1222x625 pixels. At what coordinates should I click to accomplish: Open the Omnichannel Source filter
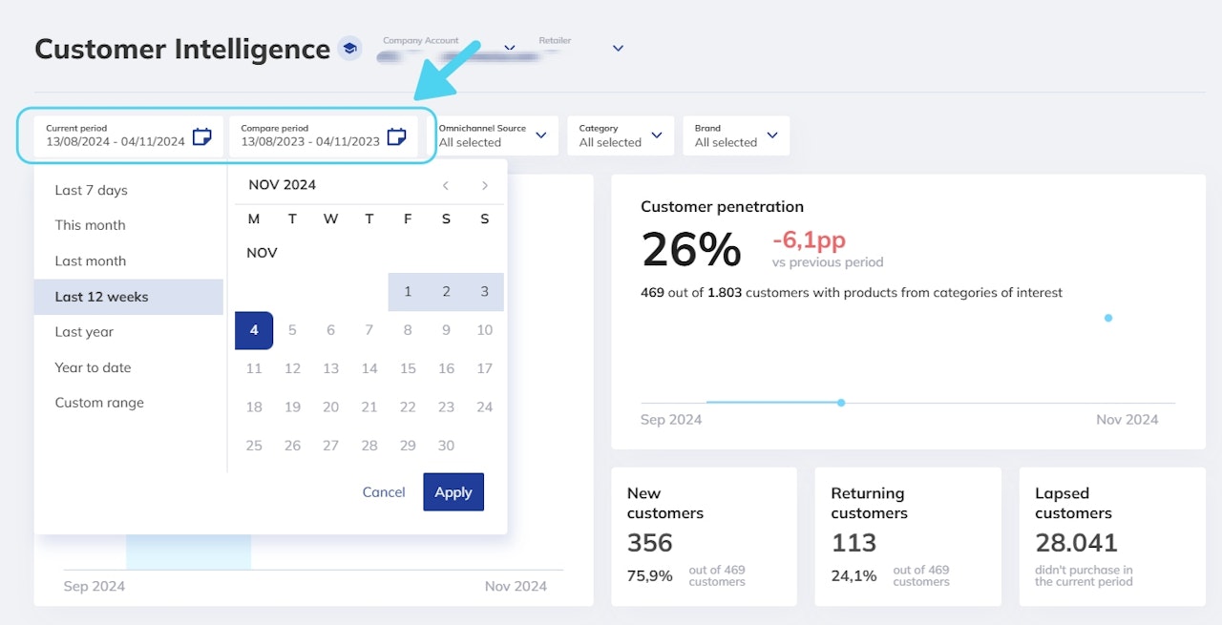[540, 135]
